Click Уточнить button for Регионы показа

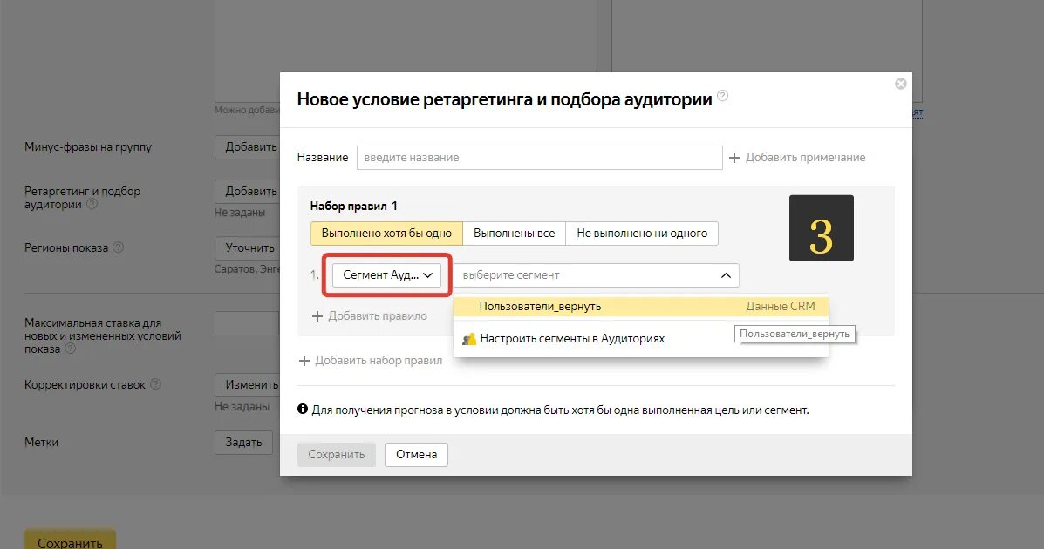click(x=248, y=248)
